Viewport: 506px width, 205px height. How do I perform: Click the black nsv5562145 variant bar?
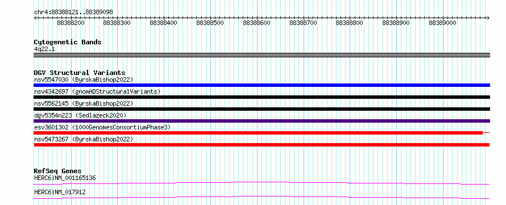262,109
